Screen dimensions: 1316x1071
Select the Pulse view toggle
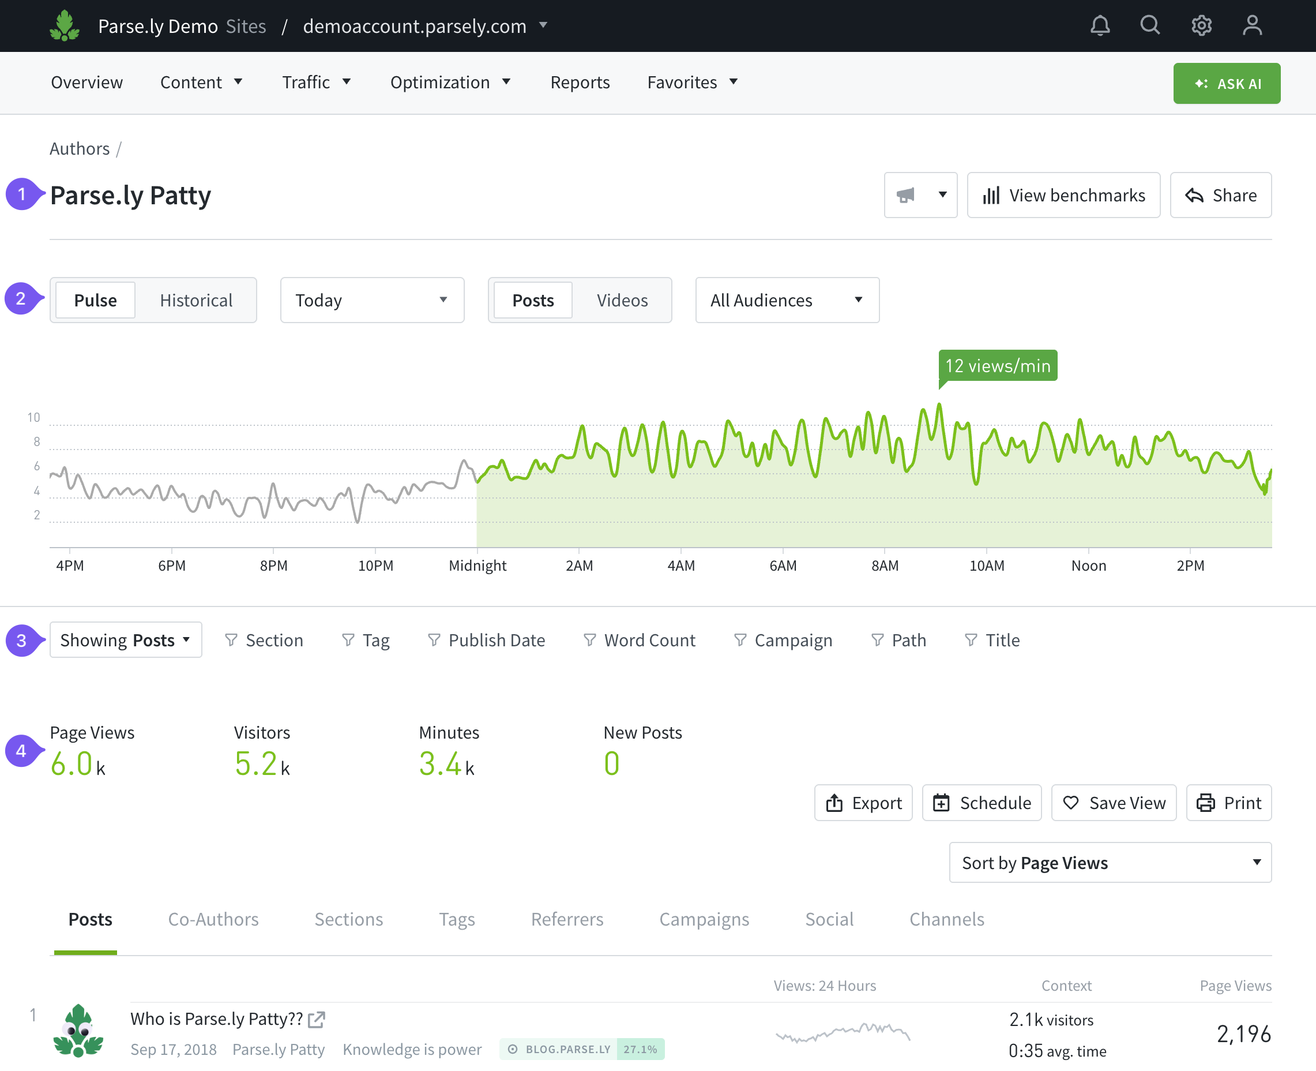[x=96, y=301]
